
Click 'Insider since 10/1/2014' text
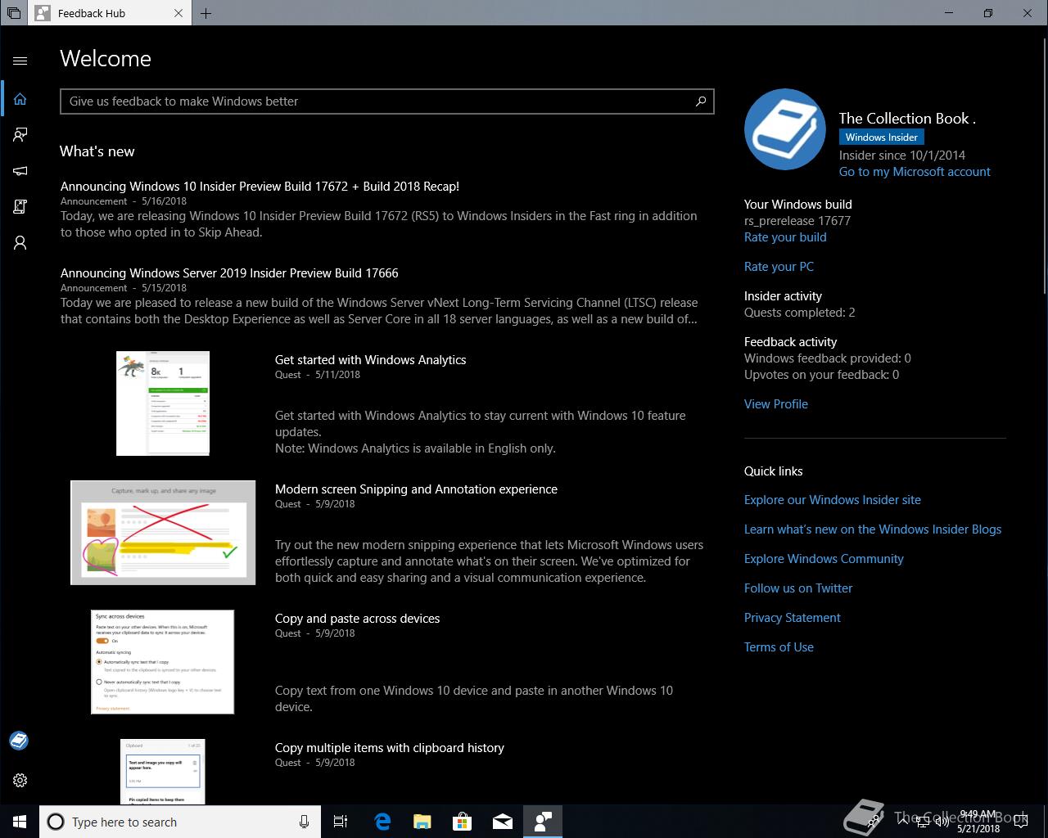(x=901, y=155)
